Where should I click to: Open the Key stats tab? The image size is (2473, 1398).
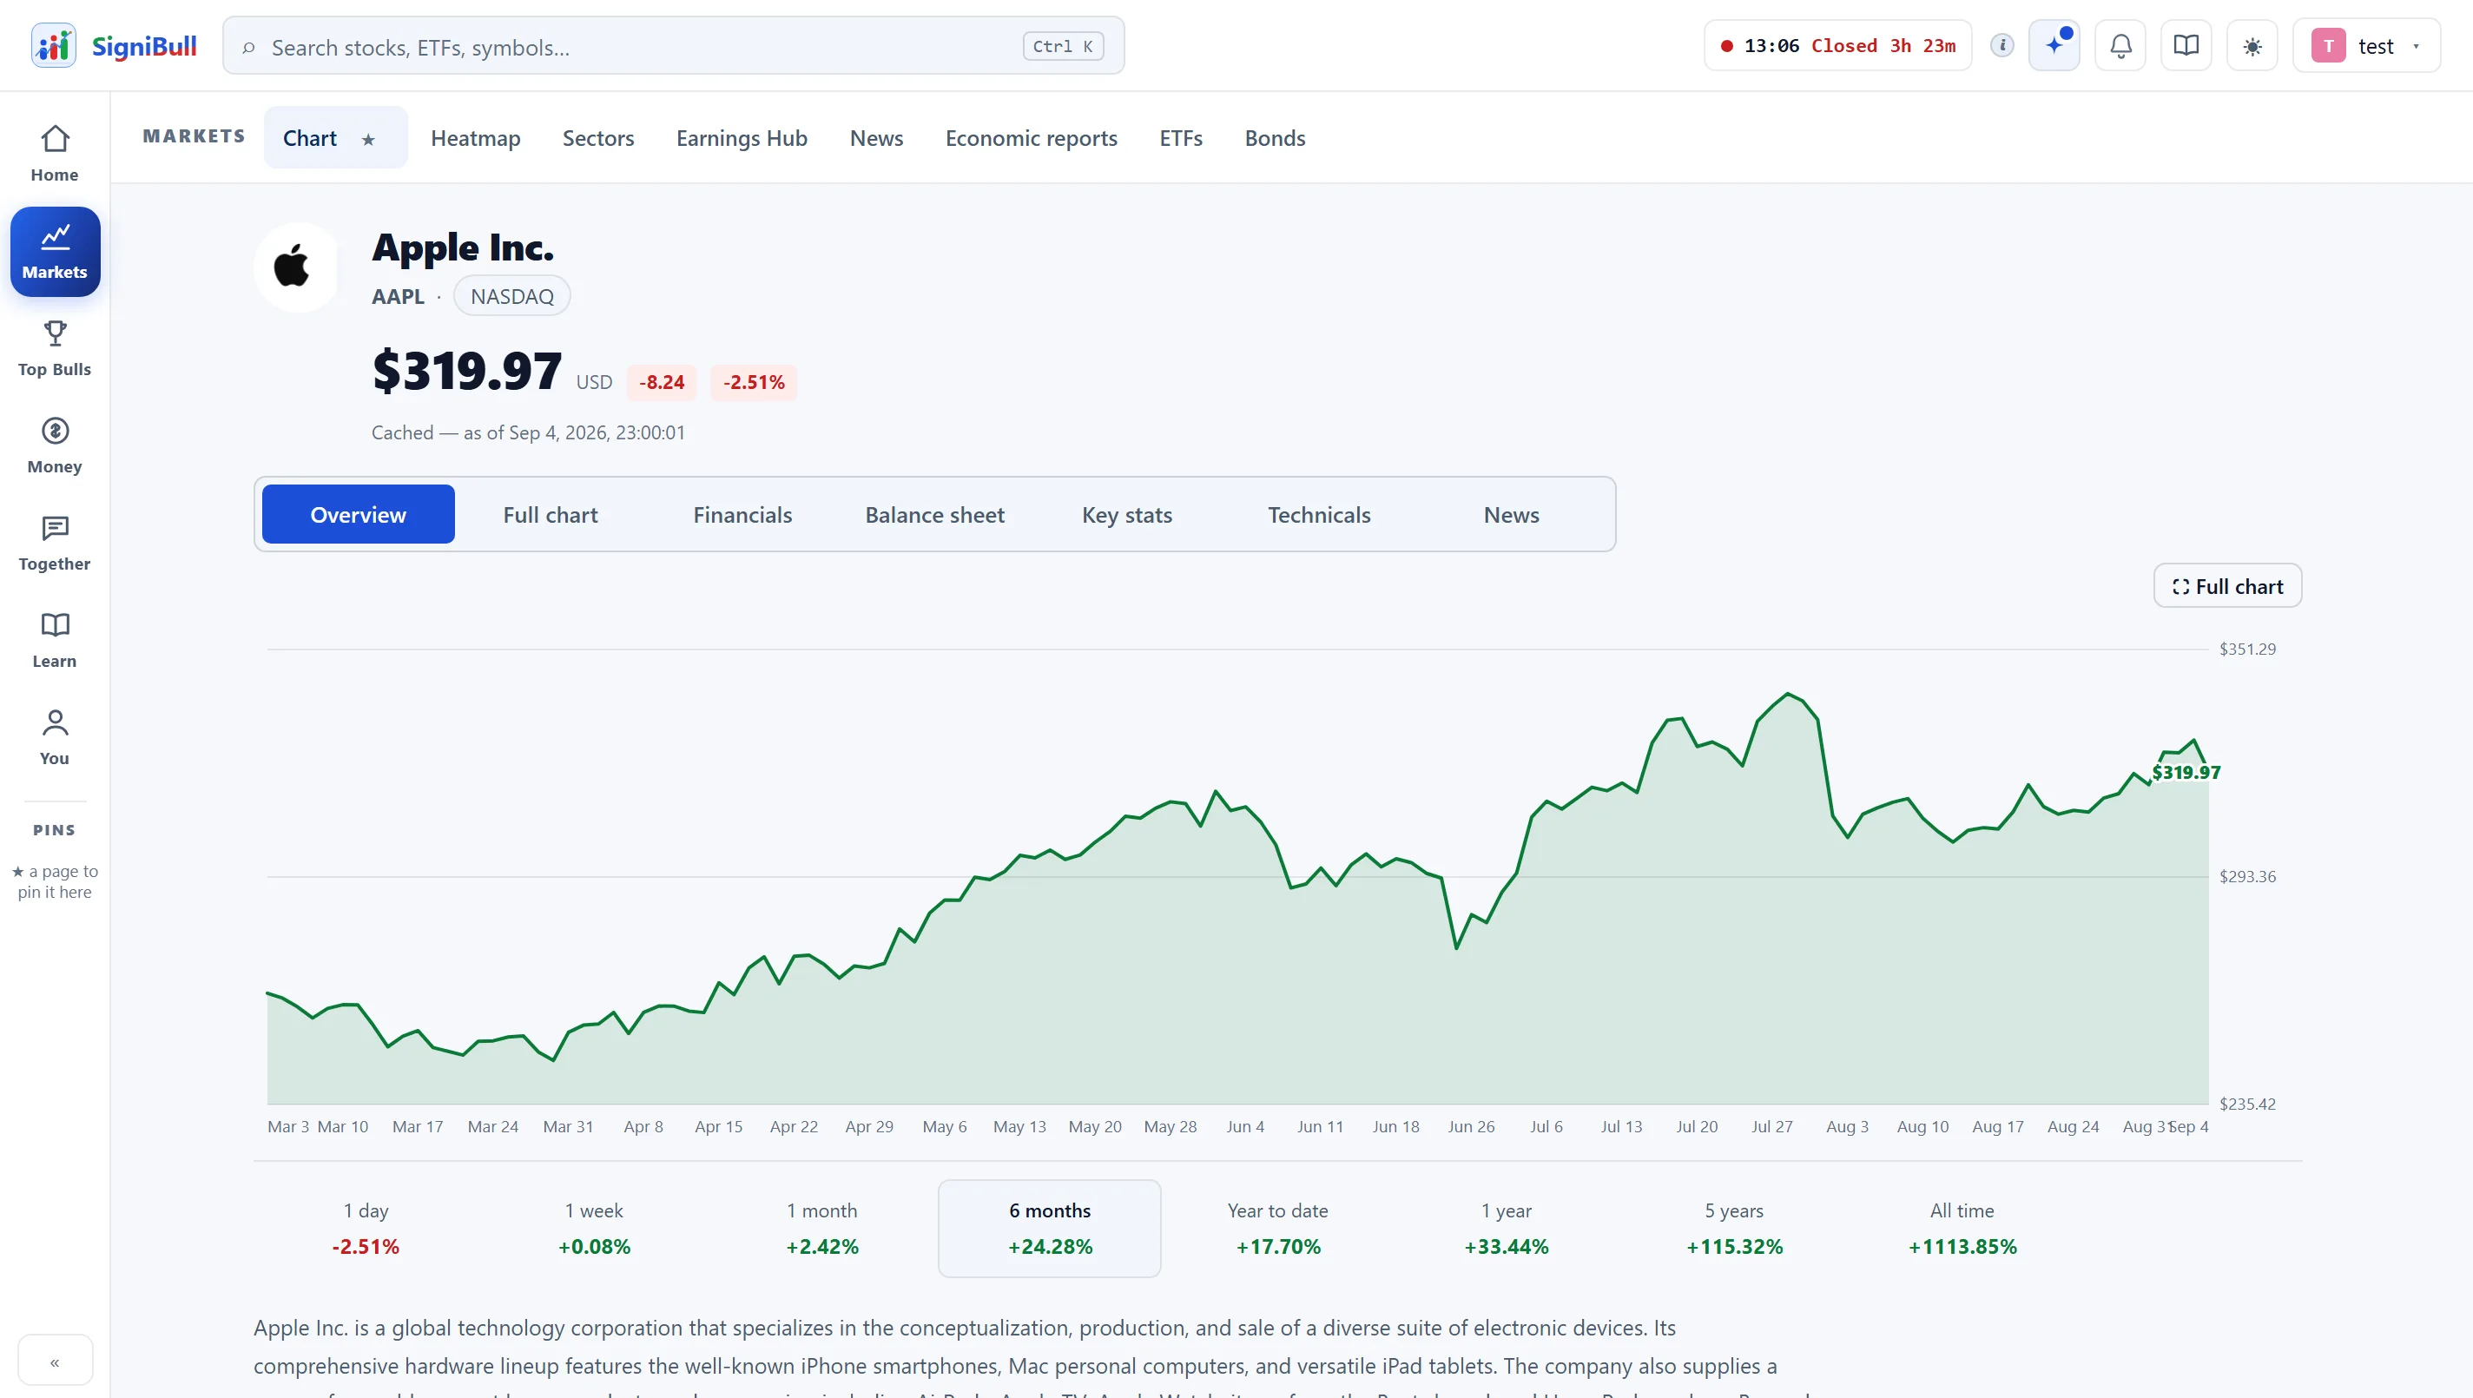point(1127,515)
